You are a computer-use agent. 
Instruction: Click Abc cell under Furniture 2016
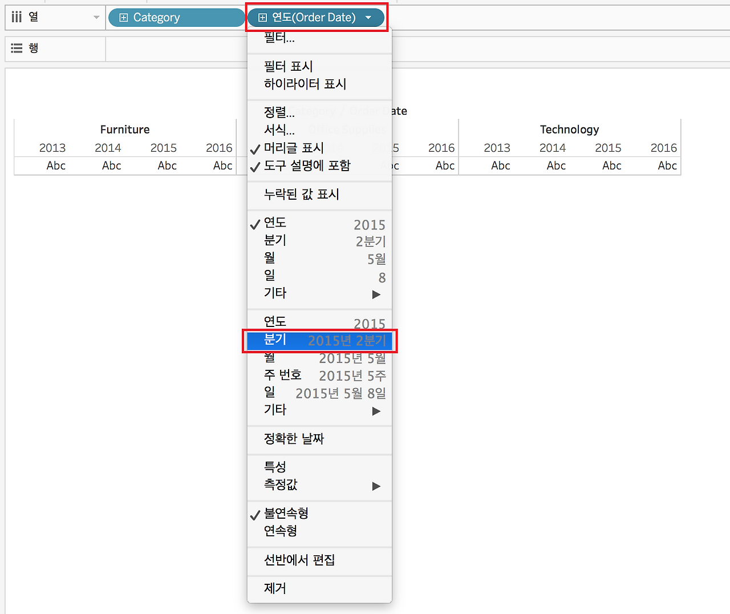tap(223, 165)
